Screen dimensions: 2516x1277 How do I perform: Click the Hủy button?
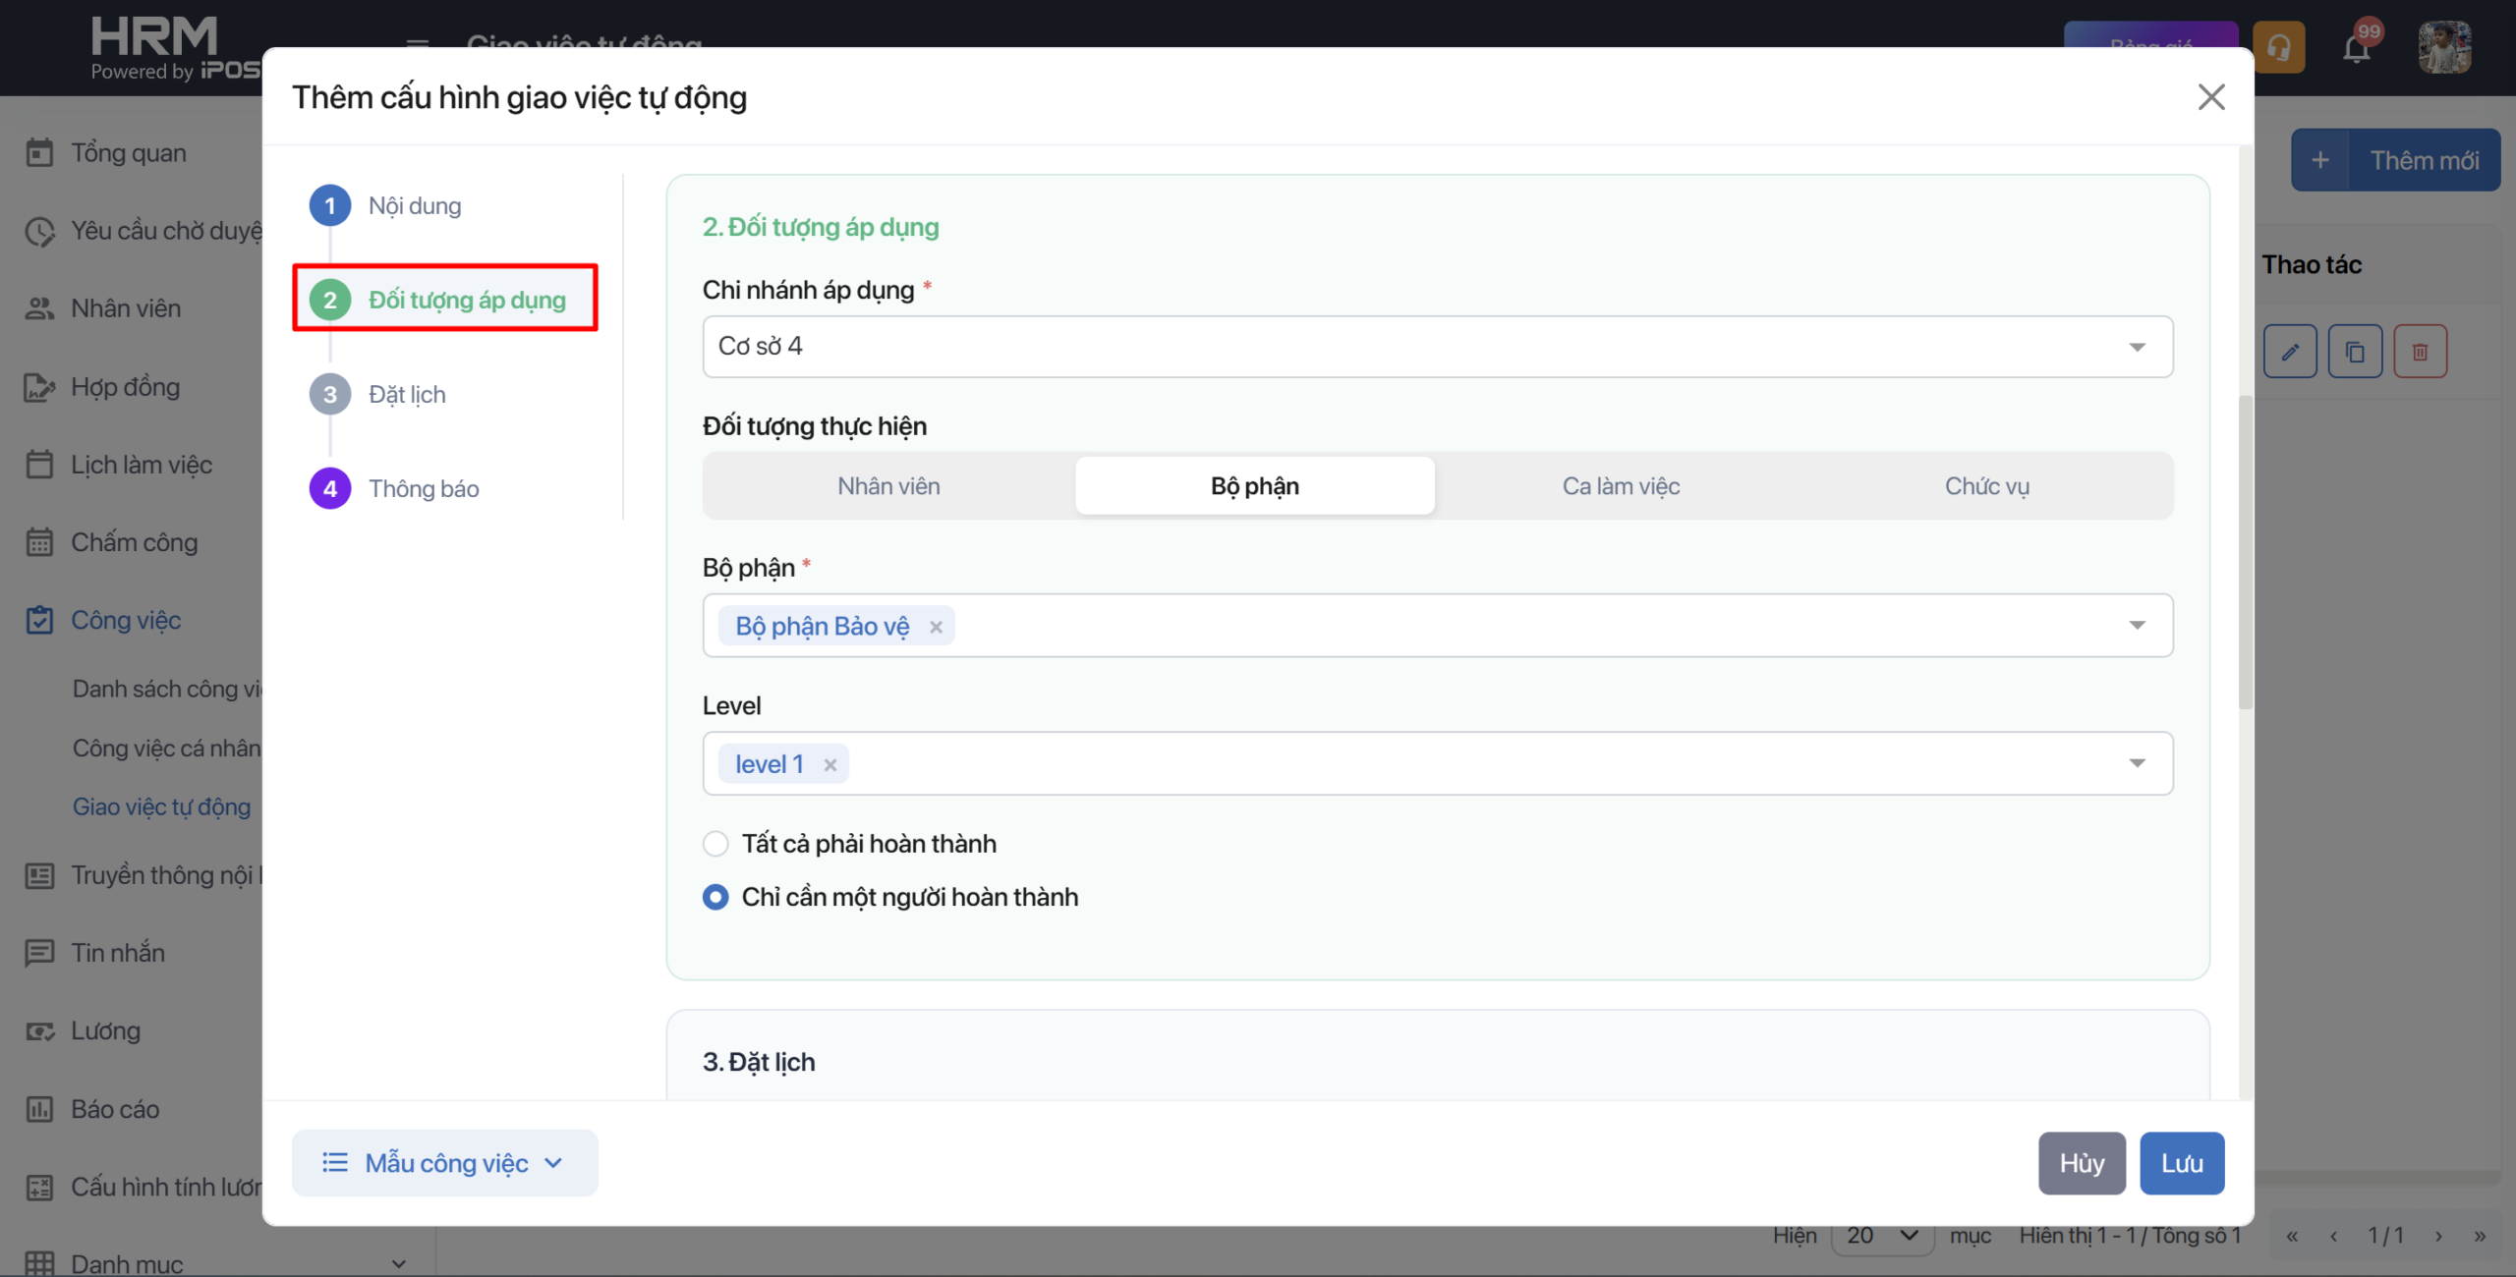[2082, 1163]
